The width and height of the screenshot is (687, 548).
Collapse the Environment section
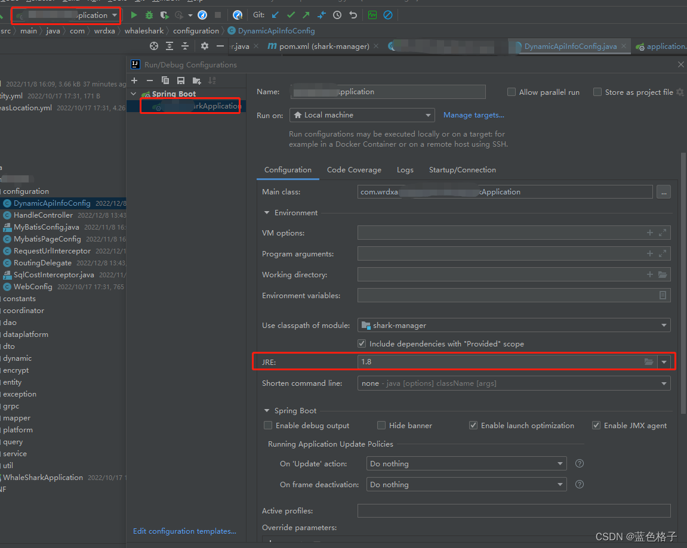pos(266,213)
